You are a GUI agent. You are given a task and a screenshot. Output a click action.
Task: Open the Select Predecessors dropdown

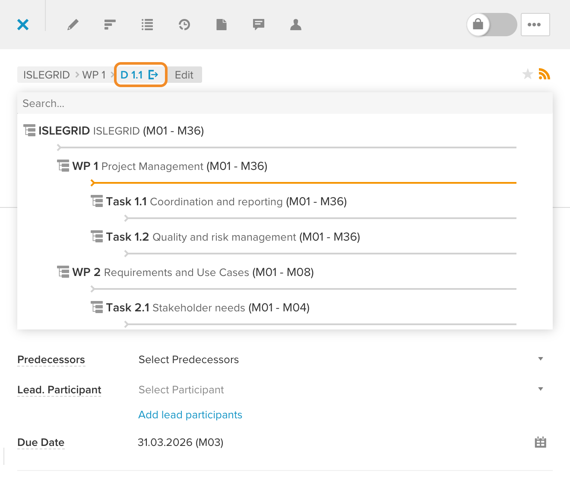(x=341, y=360)
